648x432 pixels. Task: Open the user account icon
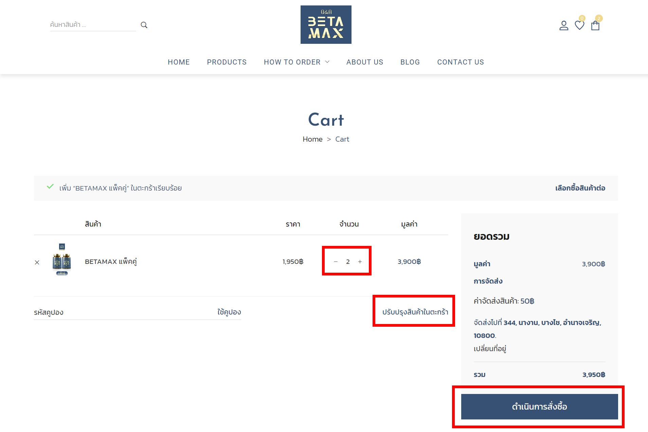[564, 25]
